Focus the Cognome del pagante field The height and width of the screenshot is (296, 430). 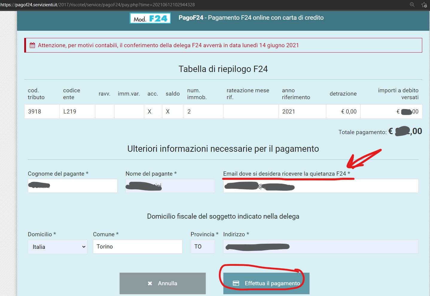coord(72,186)
